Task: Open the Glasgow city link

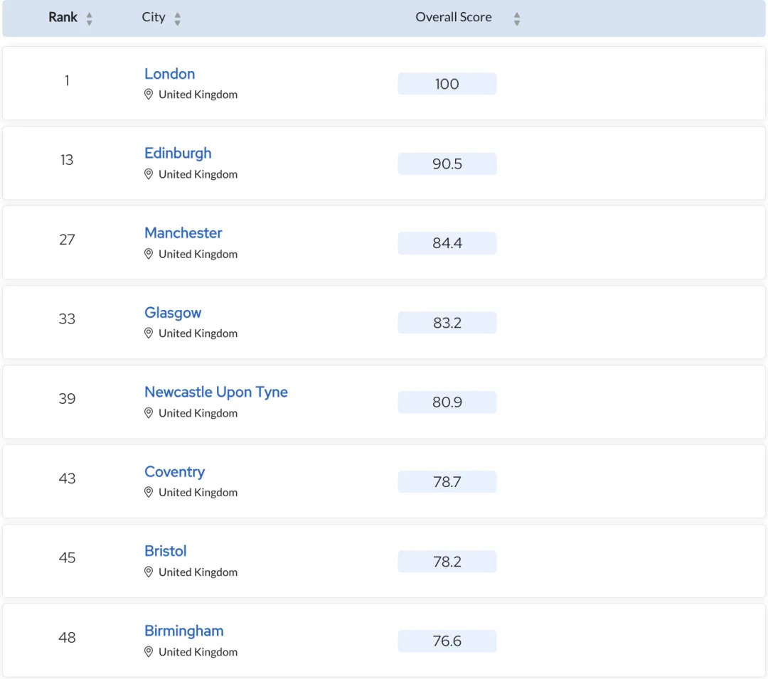Action: click(173, 313)
